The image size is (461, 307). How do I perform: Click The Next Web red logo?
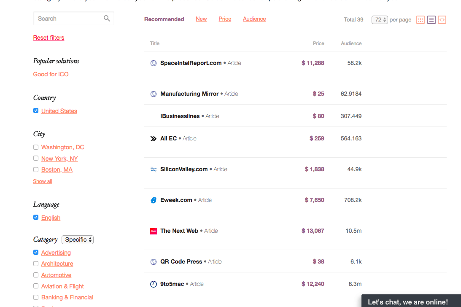[154, 231]
